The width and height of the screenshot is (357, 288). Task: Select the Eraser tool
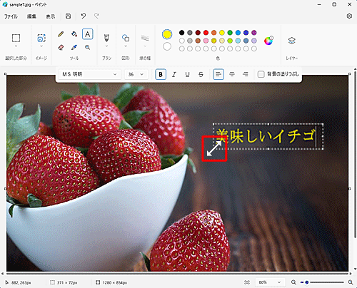pyautogui.click(x=61, y=48)
